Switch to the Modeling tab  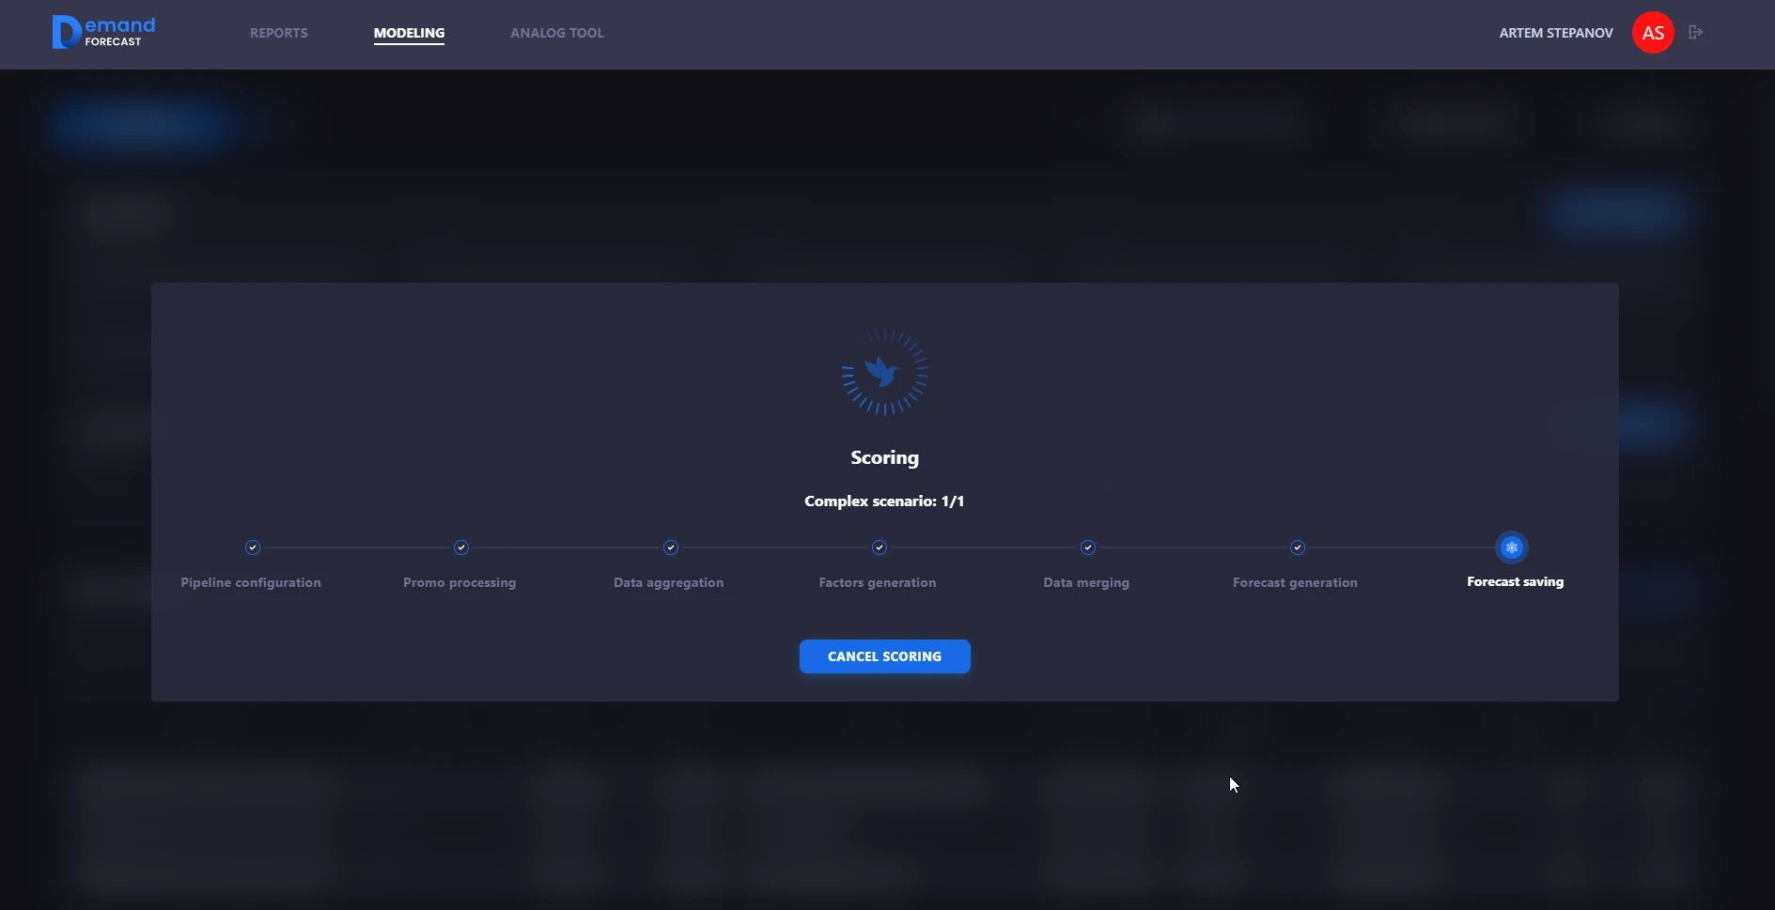409,33
